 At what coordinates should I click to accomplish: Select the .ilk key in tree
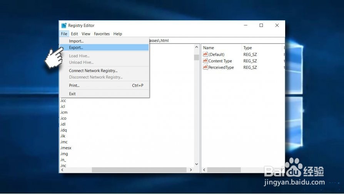(63, 136)
